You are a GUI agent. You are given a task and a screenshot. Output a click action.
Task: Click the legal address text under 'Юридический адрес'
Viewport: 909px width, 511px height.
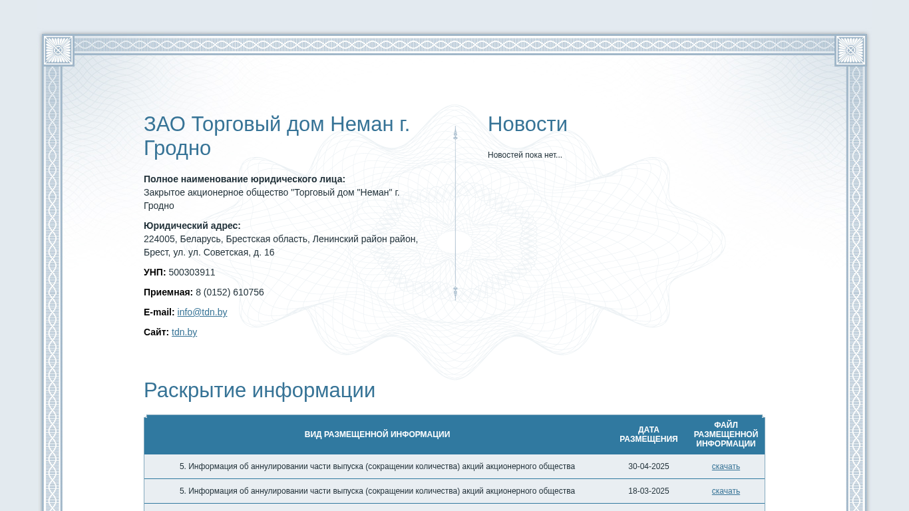[280, 246]
